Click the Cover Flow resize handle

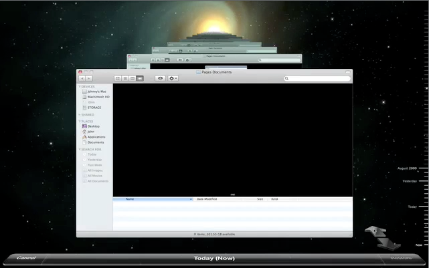coord(232,194)
